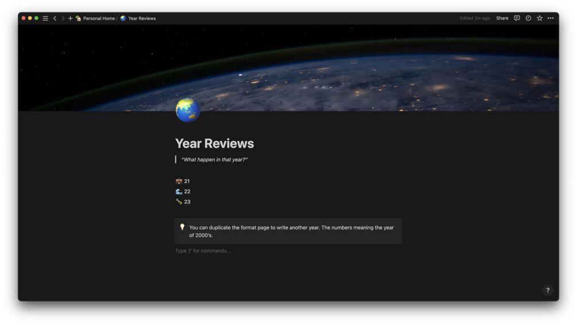Viewport: 577px width, 325px height.
Task: Click the Share button
Action: [502, 18]
